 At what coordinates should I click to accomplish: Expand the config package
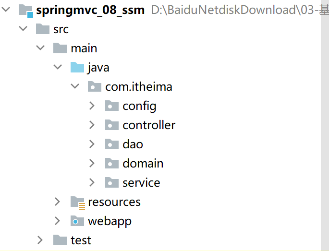[92, 106]
